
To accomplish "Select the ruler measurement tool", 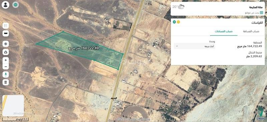I will click(6, 33).
